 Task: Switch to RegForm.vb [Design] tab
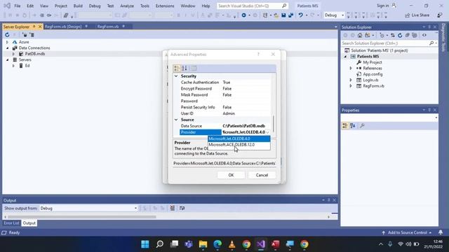coord(63,27)
